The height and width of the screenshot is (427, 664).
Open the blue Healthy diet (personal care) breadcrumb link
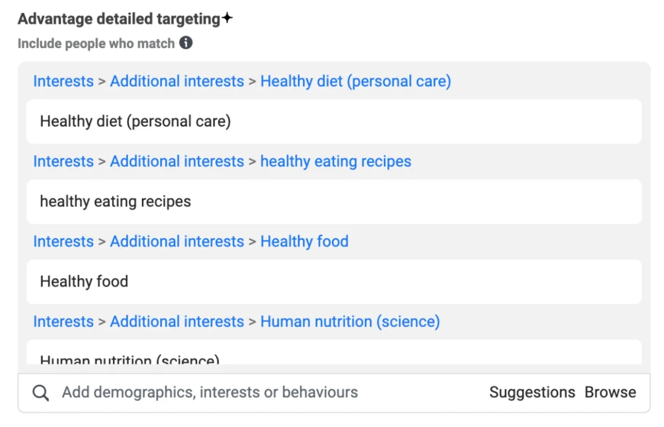355,82
